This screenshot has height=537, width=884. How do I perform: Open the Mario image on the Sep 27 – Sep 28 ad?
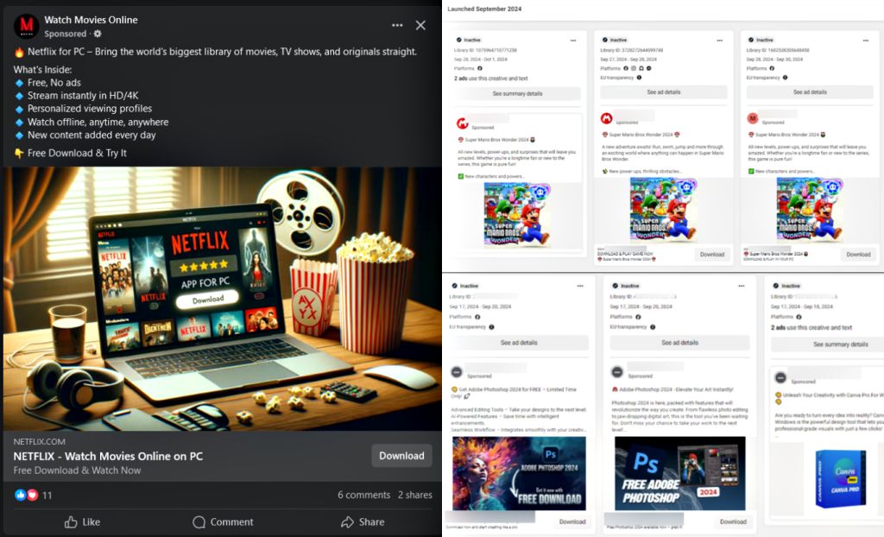pyautogui.click(x=664, y=210)
